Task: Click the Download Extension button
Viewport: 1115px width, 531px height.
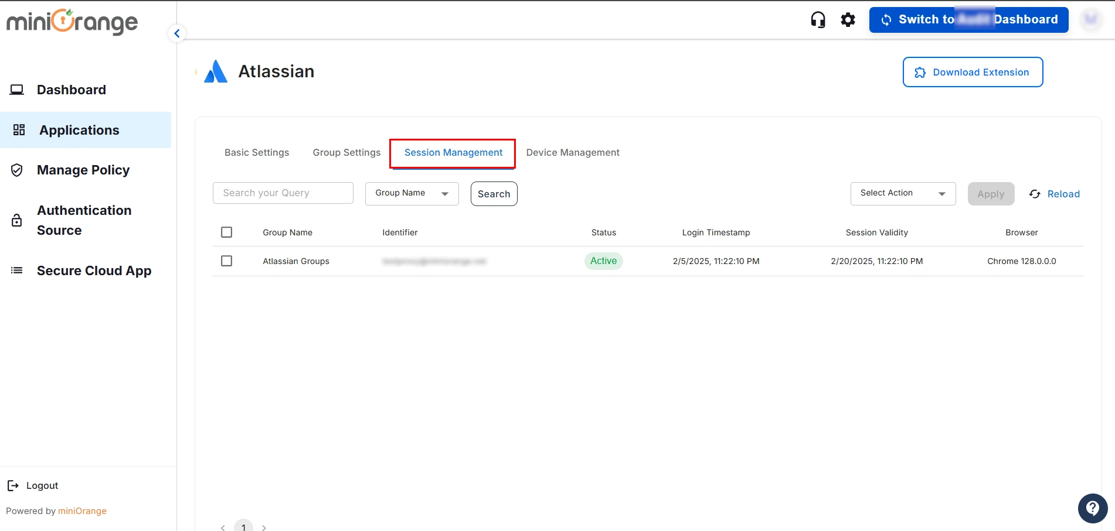Action: click(973, 72)
